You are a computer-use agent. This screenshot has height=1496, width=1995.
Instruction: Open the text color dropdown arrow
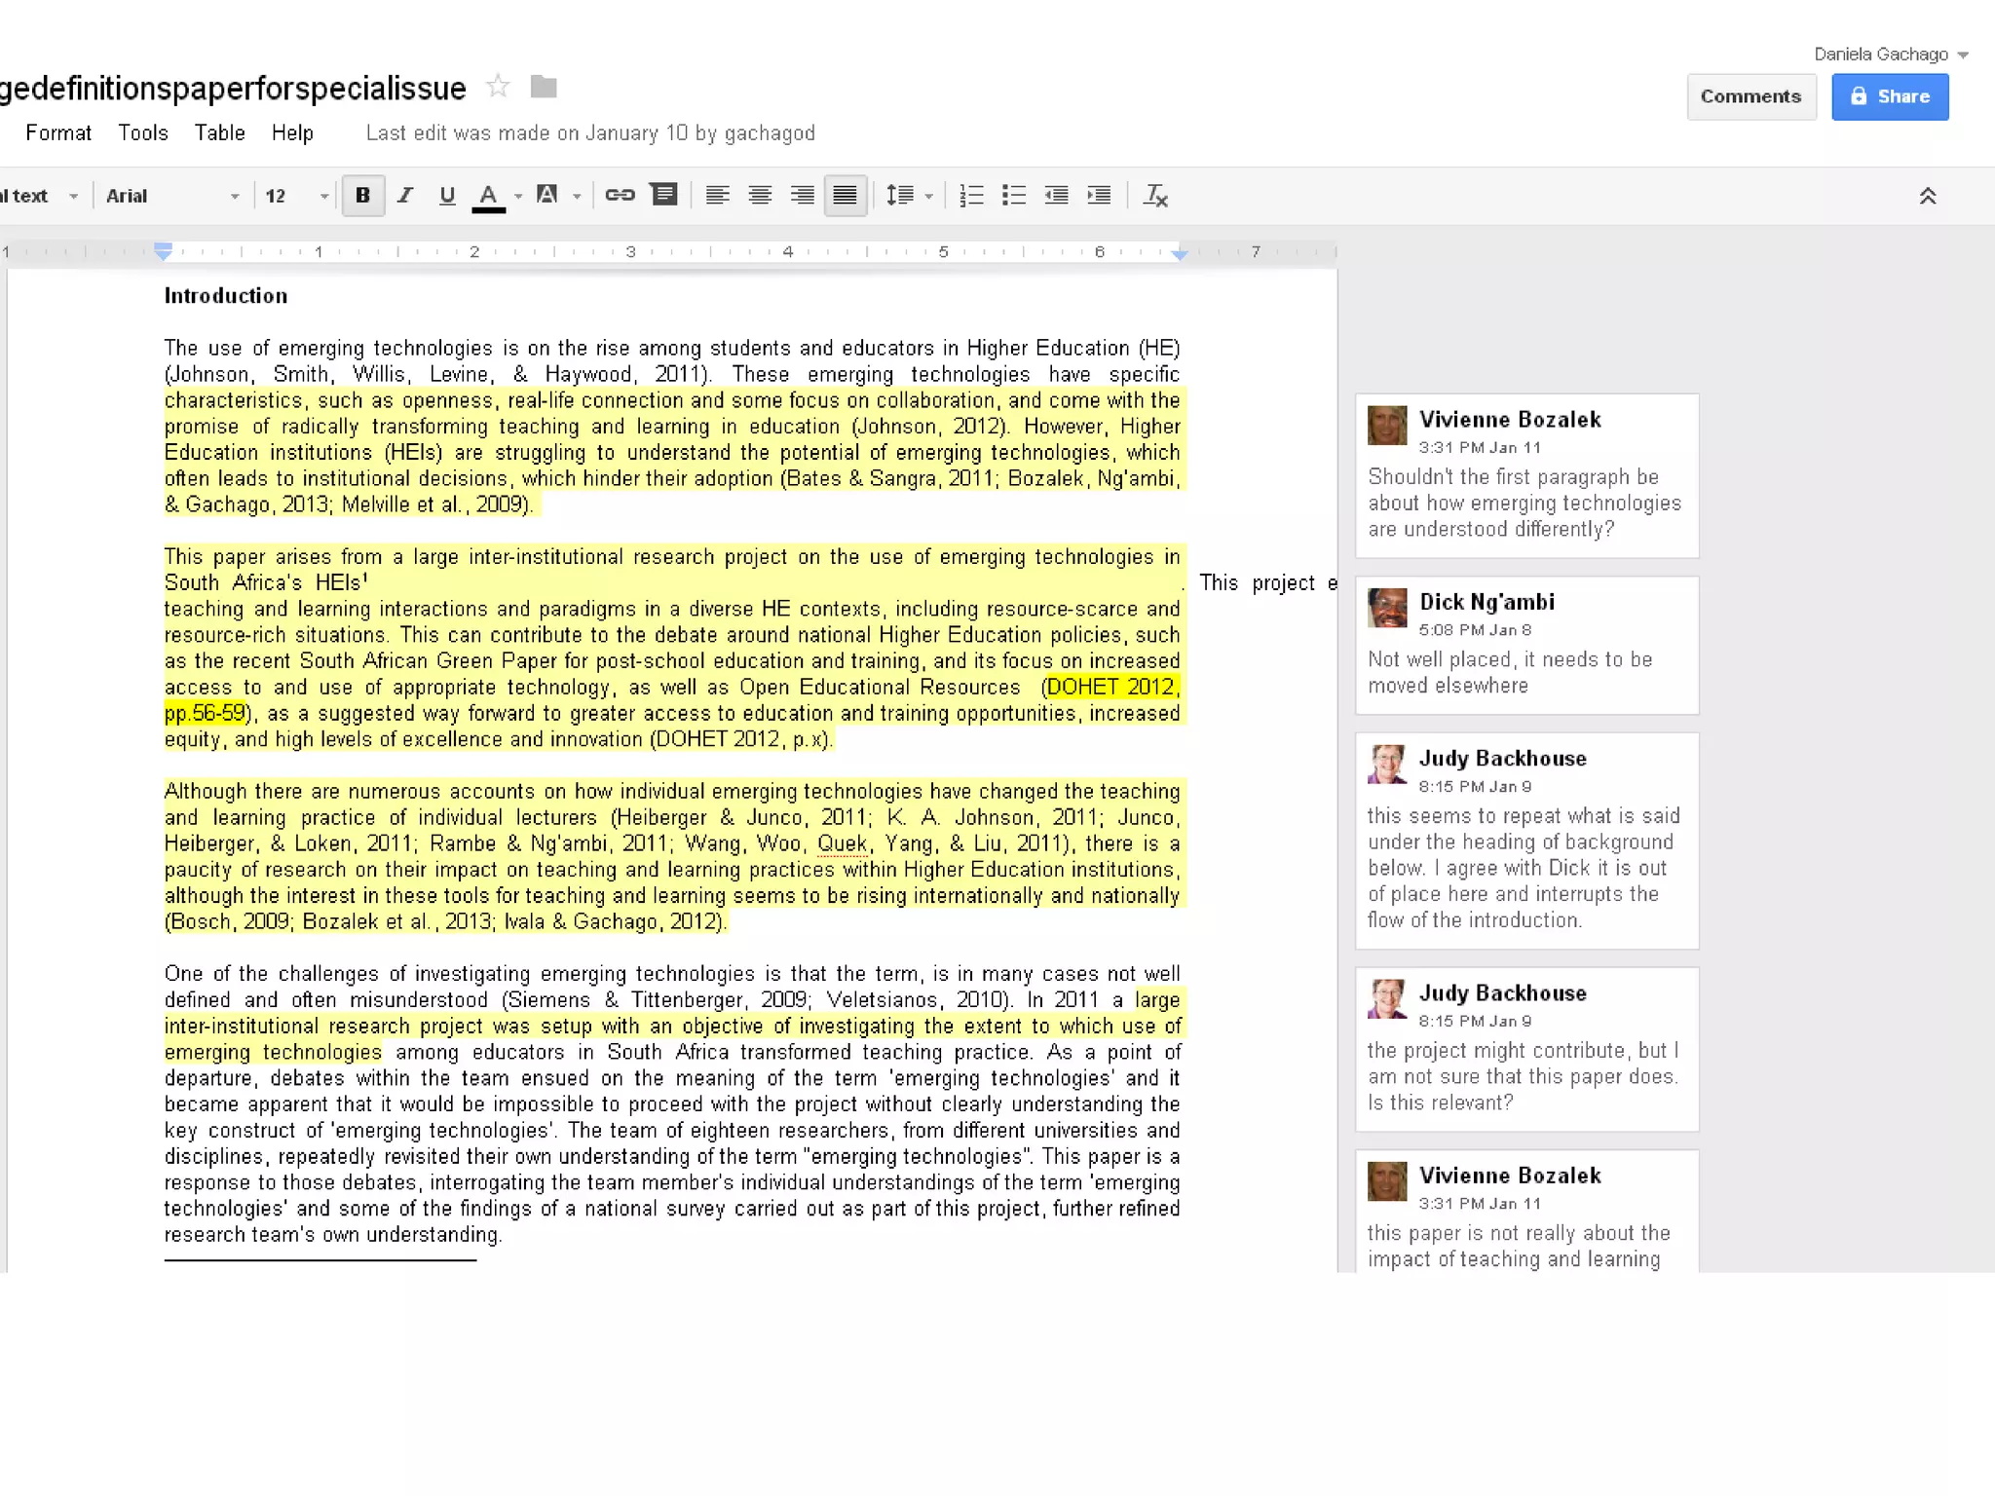click(x=518, y=197)
